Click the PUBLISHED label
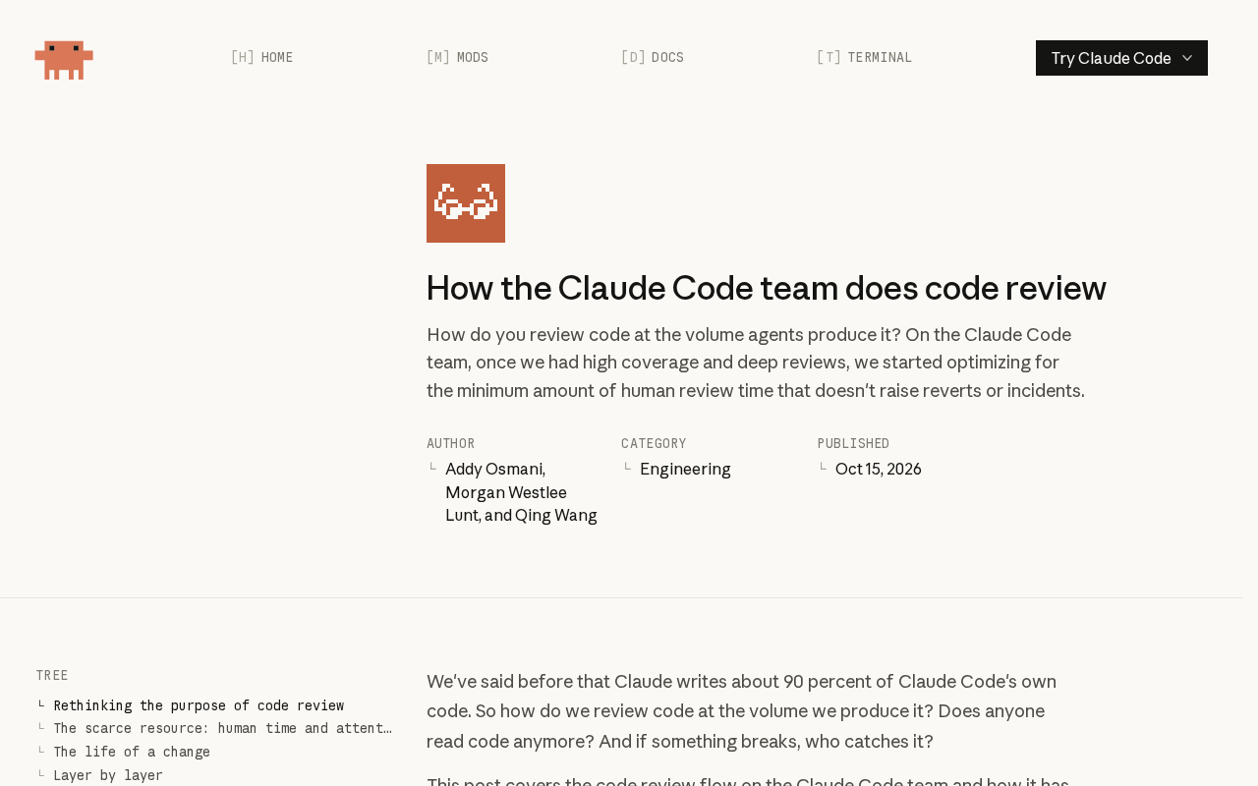Screen dimensions: 1258x786 pyautogui.click(x=853, y=443)
